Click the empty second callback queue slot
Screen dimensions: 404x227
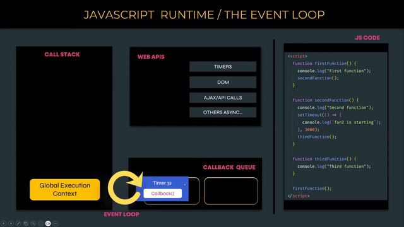[x=231, y=191]
